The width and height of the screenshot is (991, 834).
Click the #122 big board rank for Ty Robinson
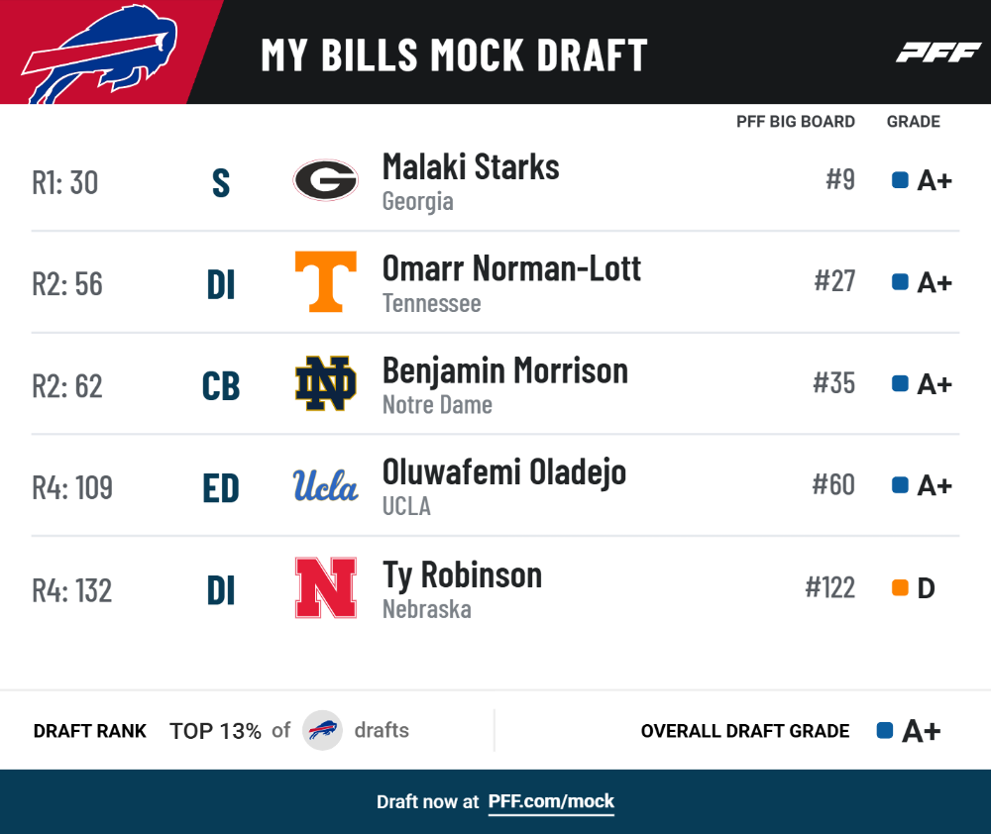(x=829, y=587)
